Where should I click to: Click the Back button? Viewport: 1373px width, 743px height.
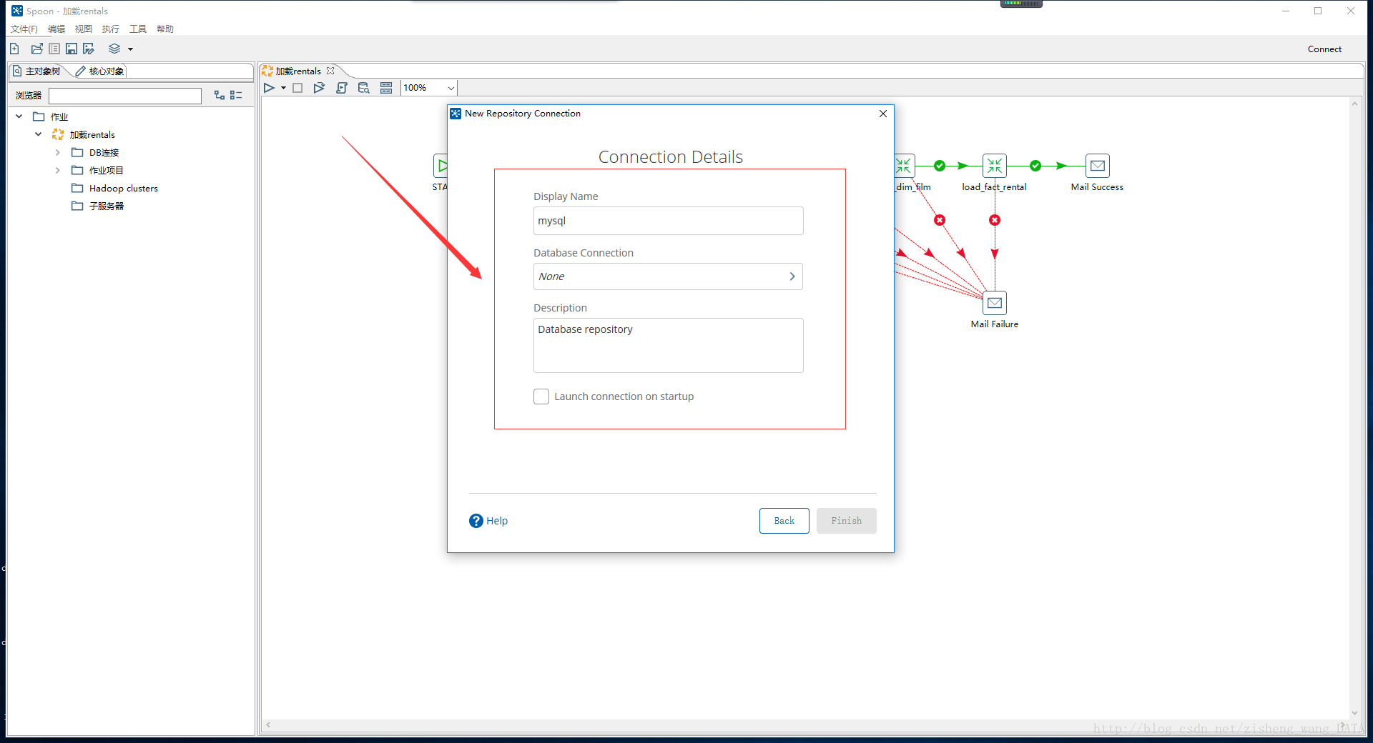[784, 521]
